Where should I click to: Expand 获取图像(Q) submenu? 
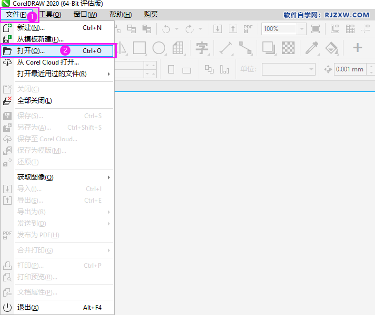pyautogui.click(x=57, y=177)
